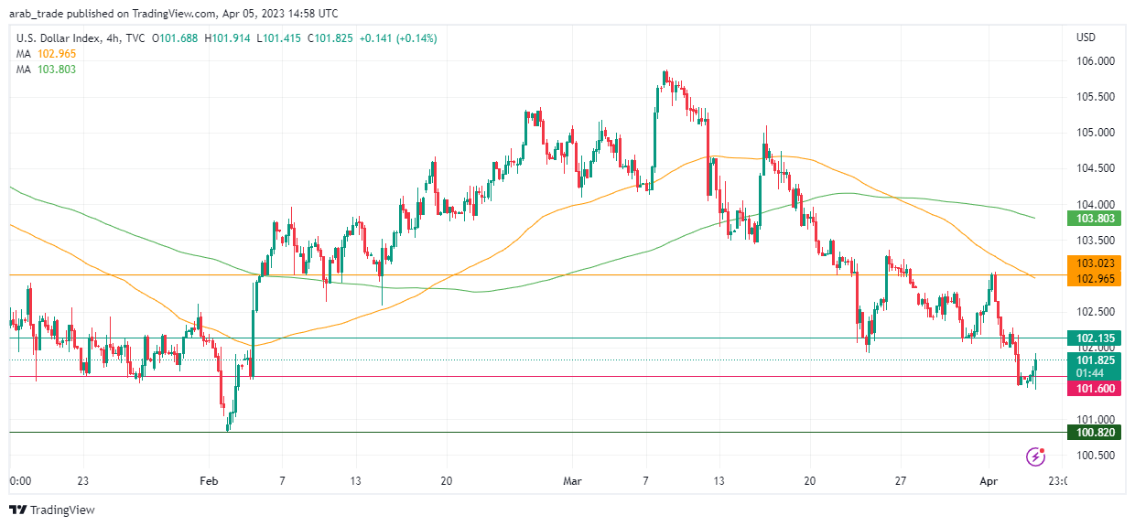Click the 01:44 candle countdown timer
Image resolution: width=1135 pixels, height=526 pixels.
click(1088, 372)
